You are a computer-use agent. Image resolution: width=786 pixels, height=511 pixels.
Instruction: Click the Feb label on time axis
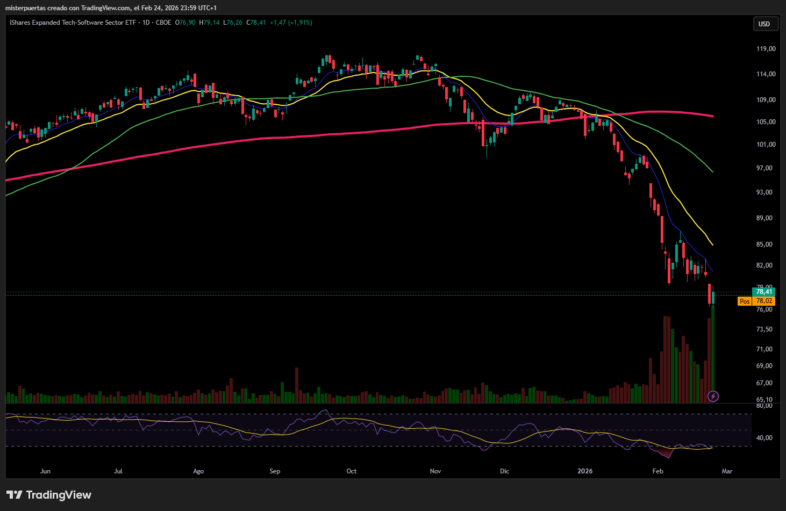click(x=658, y=471)
